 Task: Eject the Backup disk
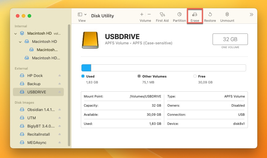pos(60,84)
